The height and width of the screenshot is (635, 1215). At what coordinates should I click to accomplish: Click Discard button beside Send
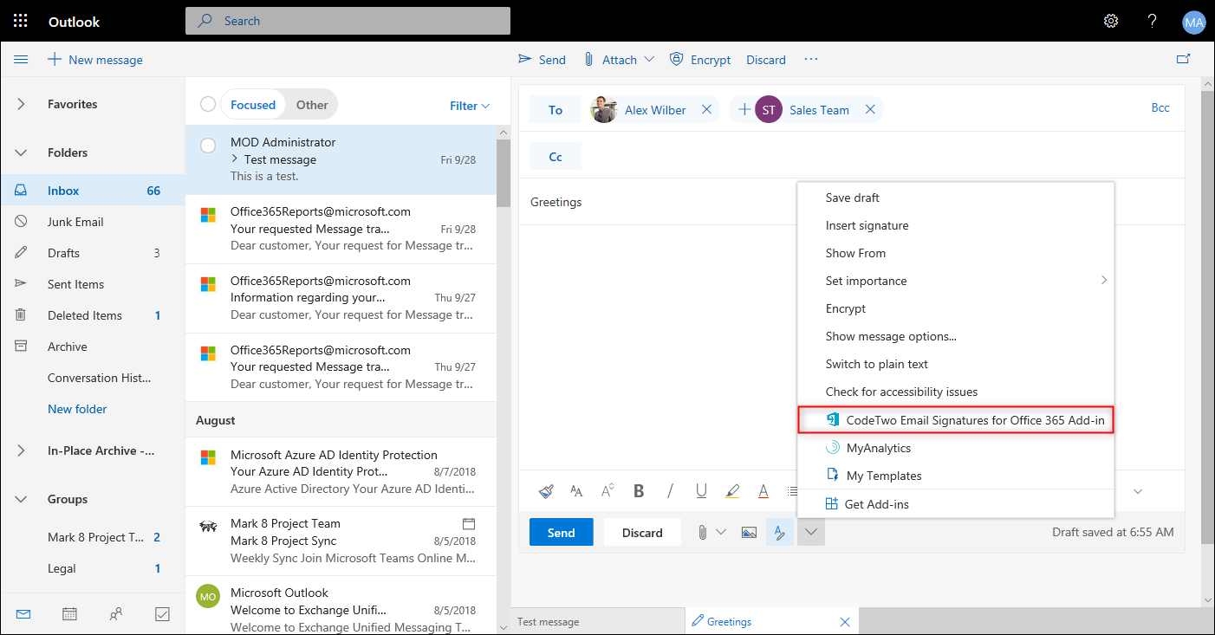(x=642, y=533)
